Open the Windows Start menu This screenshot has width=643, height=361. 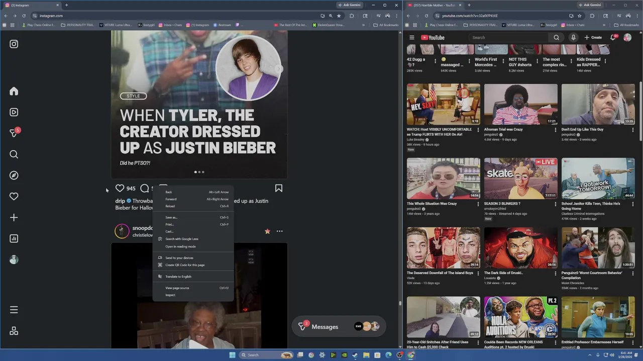(232, 355)
